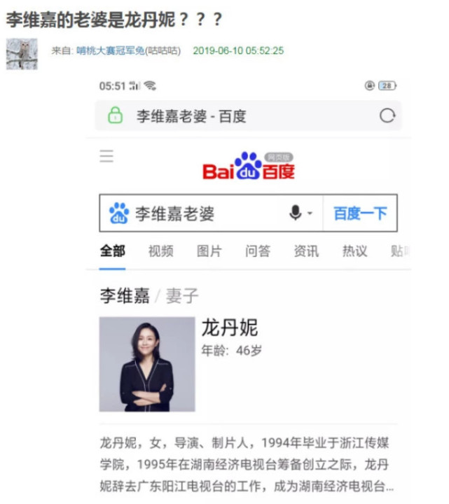Screen dimensions: 449x504
Task: Open the 热议 tab
Action: coord(354,251)
